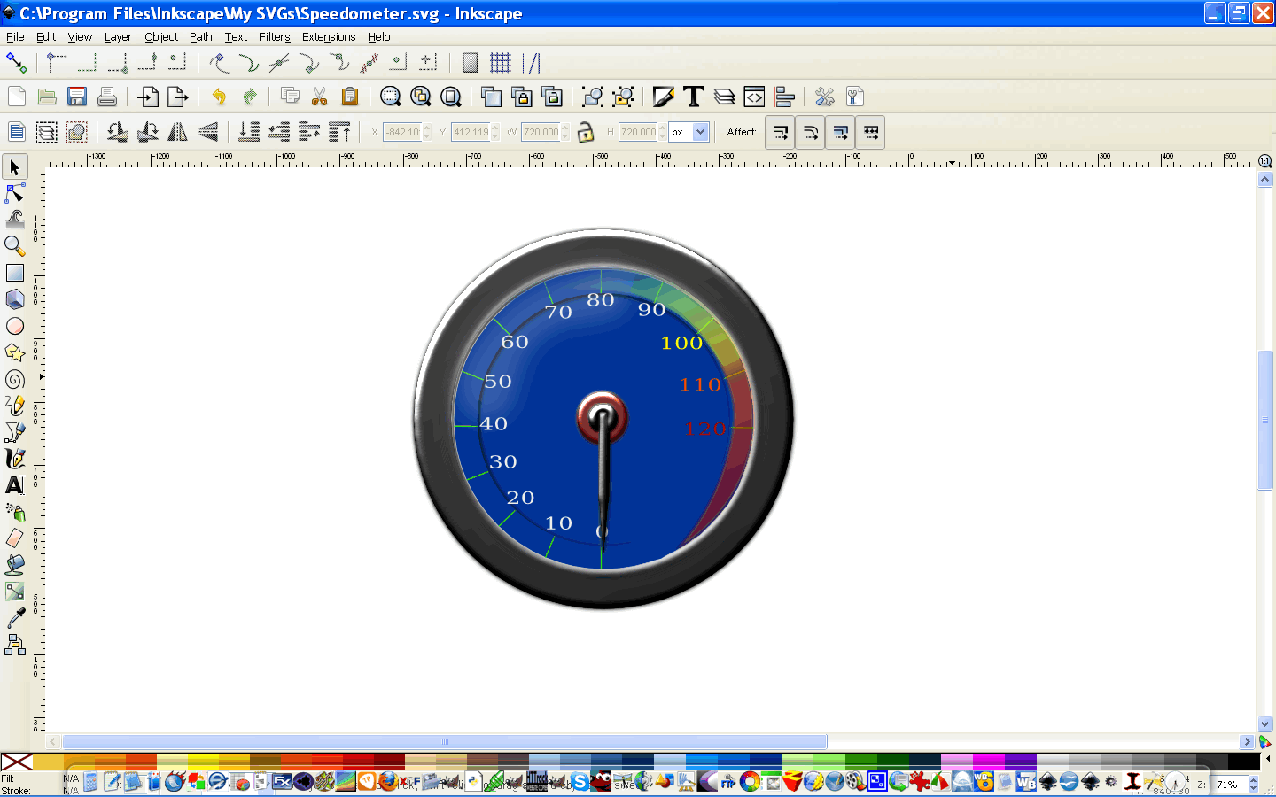This screenshot has width=1276, height=797.
Task: Choose the Spiral tool in toolbox
Action: click(x=15, y=379)
